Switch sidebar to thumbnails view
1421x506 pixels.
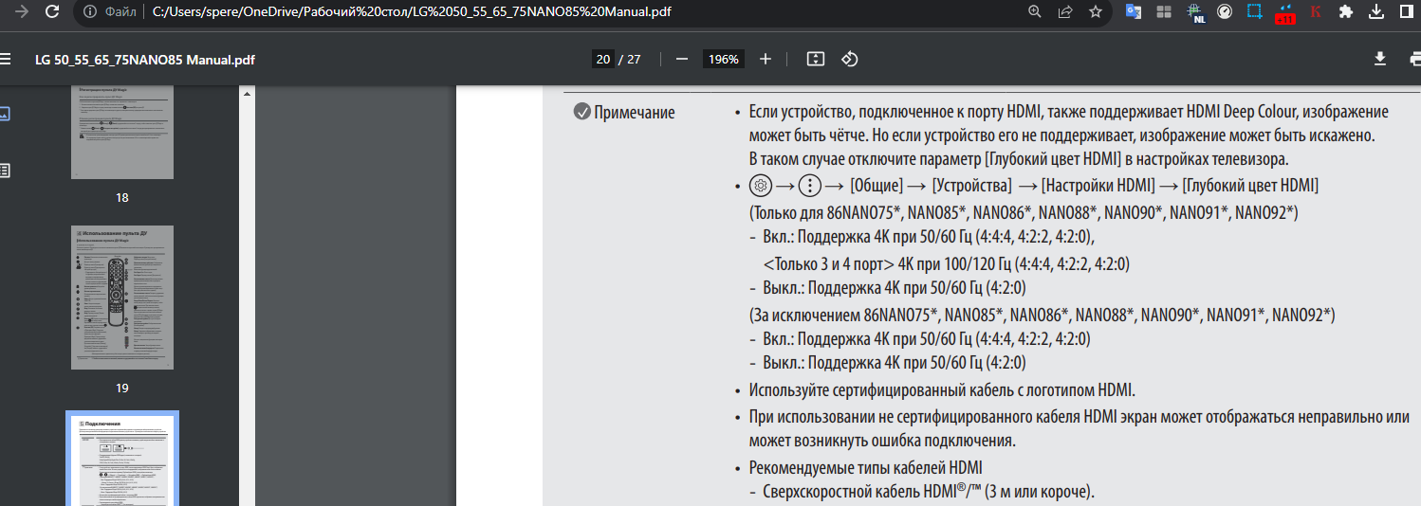[x=5, y=114]
